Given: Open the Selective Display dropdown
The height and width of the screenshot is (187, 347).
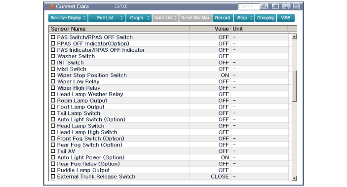Looking at the screenshot, I should click(68, 18).
